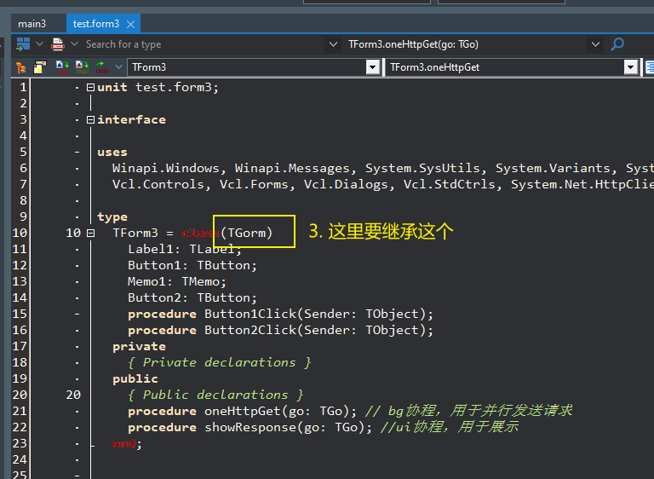Click the showResponse procedure declaration
Image resolution: width=654 pixels, height=479 pixels.
[x=250, y=428]
